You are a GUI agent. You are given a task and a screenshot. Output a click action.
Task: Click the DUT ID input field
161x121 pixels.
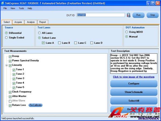101,15
